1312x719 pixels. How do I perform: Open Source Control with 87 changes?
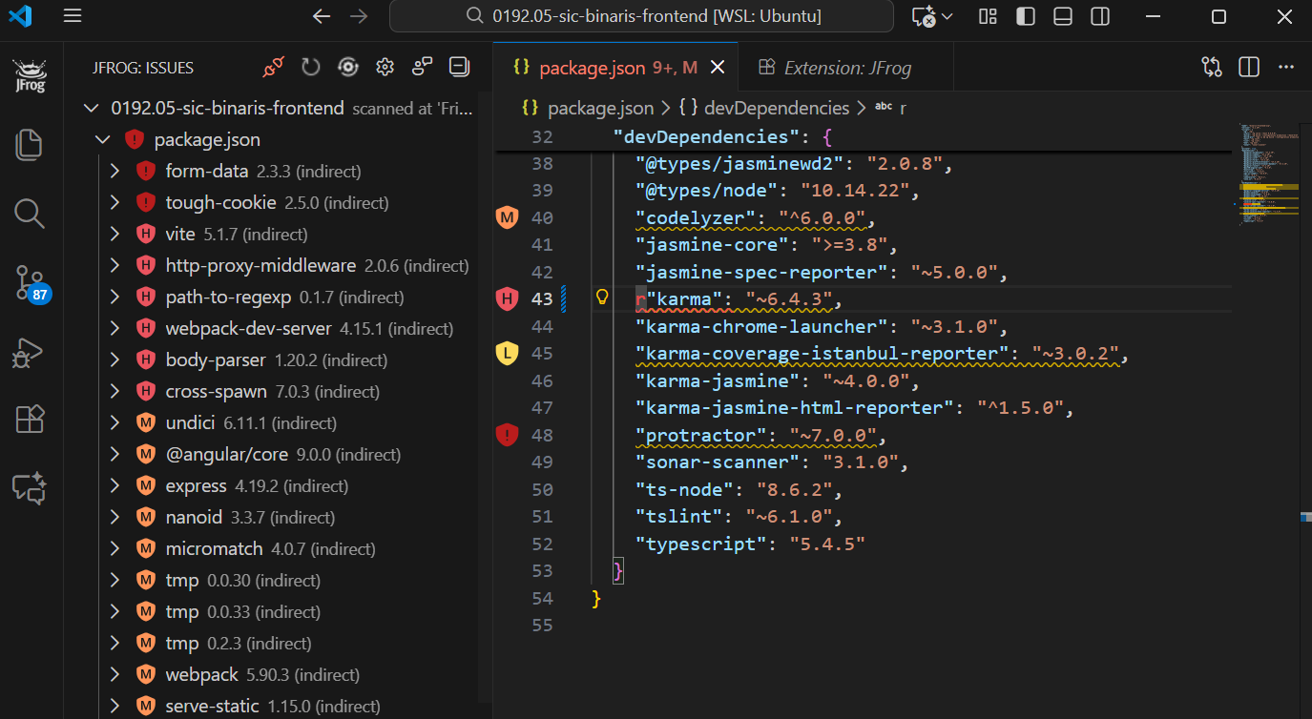[x=29, y=283]
